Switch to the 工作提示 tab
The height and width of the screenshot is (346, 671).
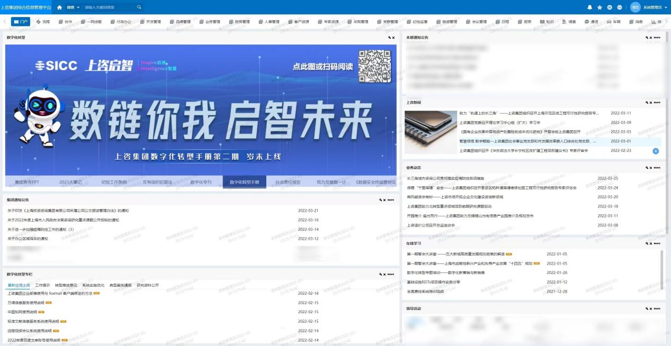[x=42, y=285]
